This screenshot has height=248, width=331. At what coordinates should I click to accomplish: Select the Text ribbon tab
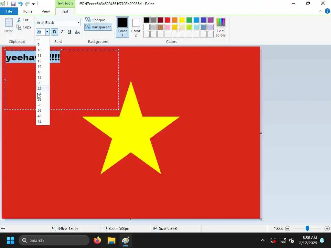click(x=65, y=11)
